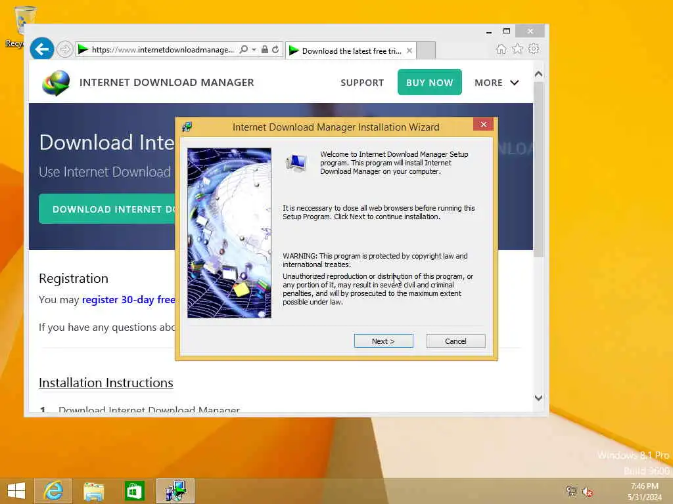Open the Windows Start button

pos(16,491)
